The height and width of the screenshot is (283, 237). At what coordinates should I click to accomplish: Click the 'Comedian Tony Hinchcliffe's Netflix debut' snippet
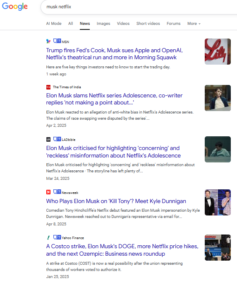pos(123,213)
